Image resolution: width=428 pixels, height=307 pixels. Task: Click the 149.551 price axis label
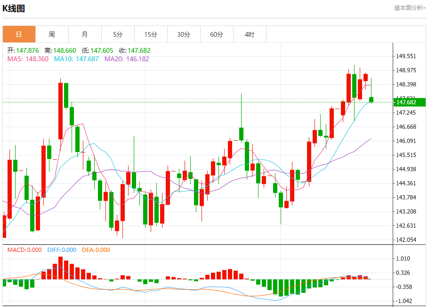(406, 56)
